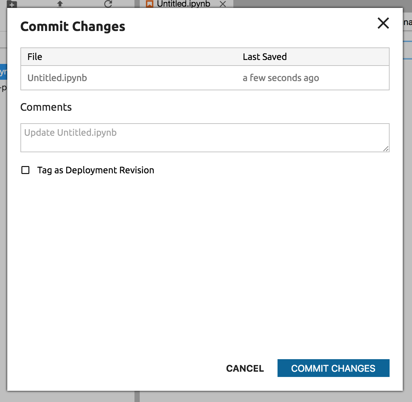Enable Tag as Deployment Revision checkbox

25,170
